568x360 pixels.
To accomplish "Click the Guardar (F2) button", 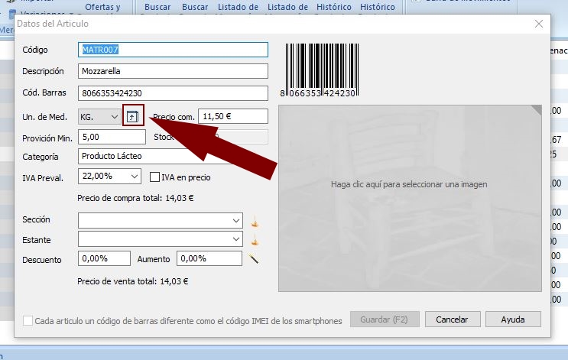I will point(385,319).
